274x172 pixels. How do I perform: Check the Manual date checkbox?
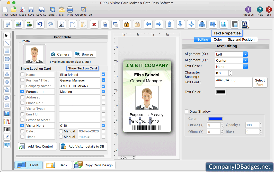point(61,131)
